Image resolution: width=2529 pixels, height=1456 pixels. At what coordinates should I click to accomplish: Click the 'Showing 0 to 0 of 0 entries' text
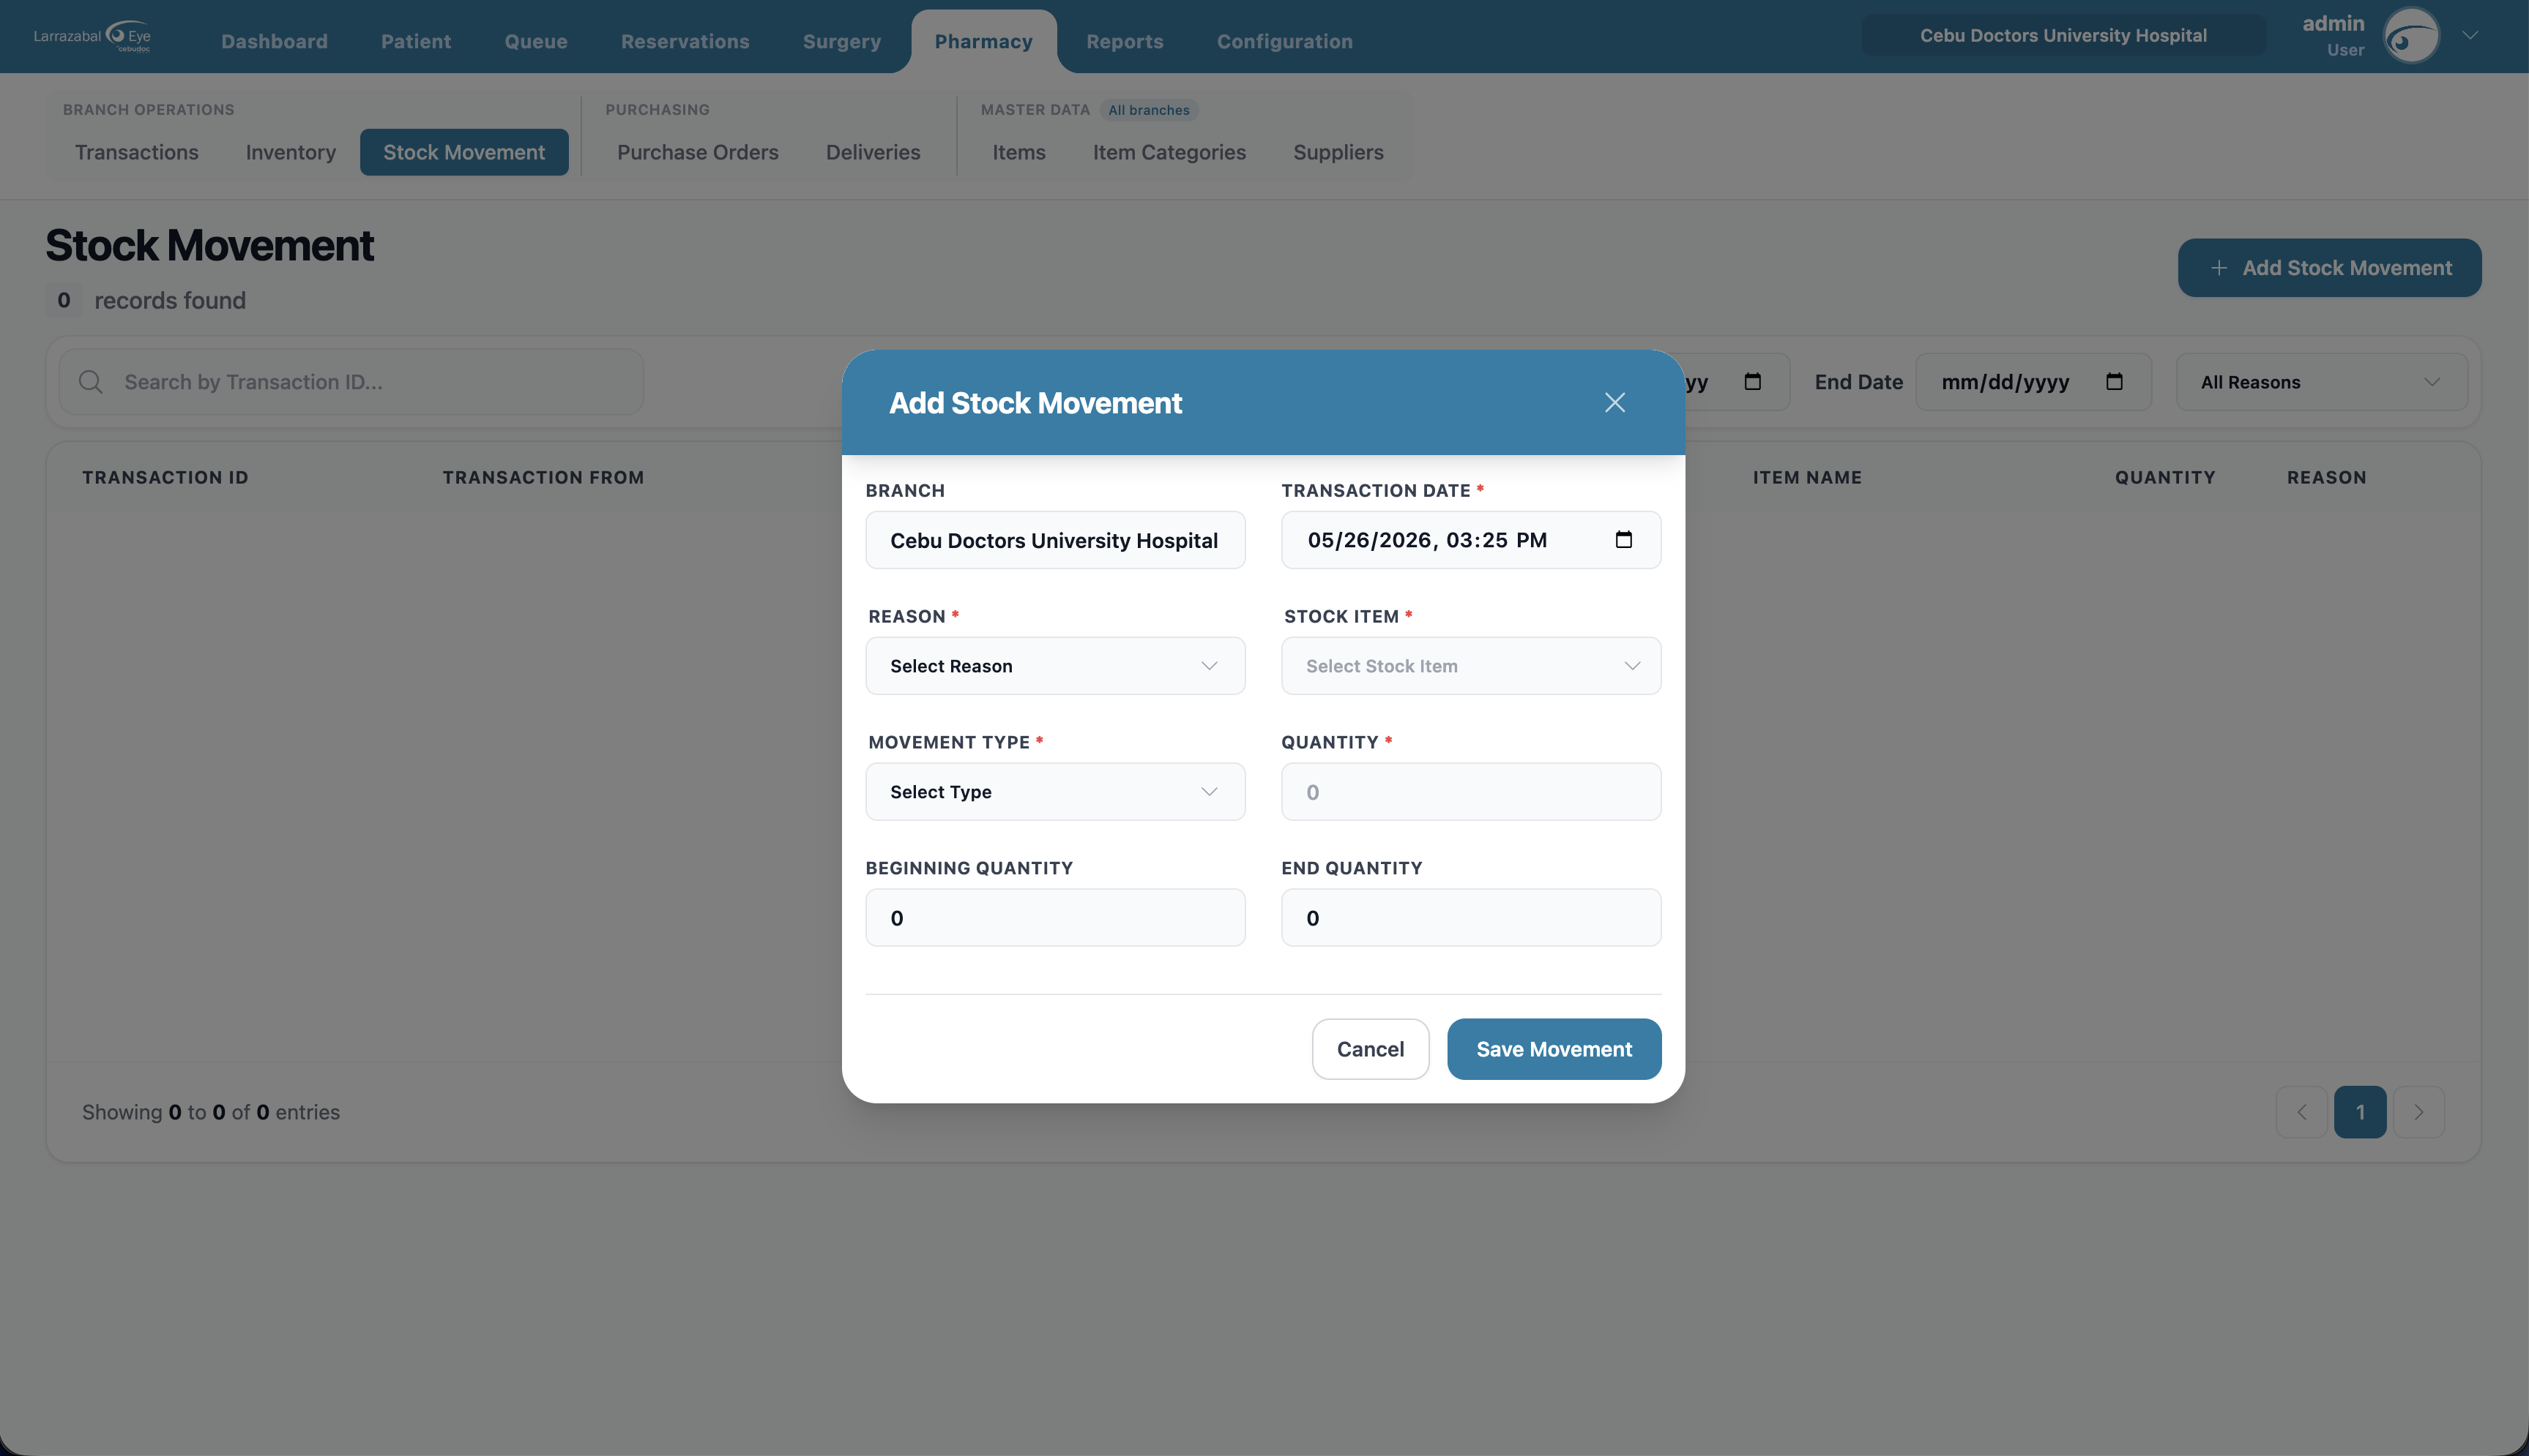coord(211,1112)
